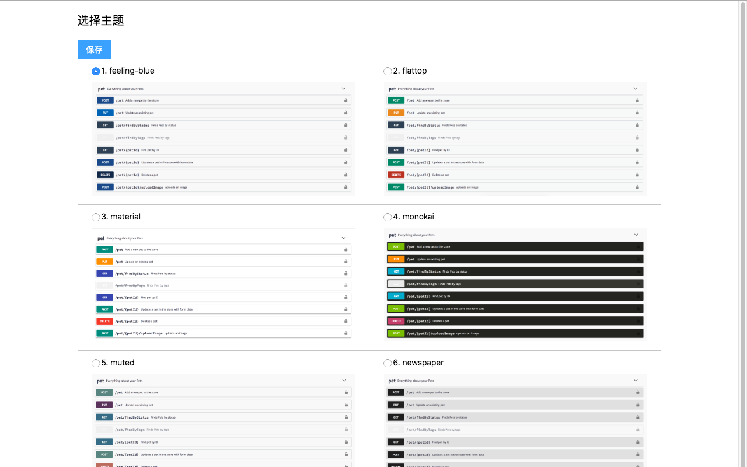
Task: Click the "3. material" label text
Action: (x=121, y=217)
